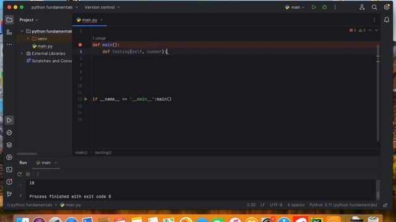
Task: Open Code With Me user icon
Action: point(362,7)
